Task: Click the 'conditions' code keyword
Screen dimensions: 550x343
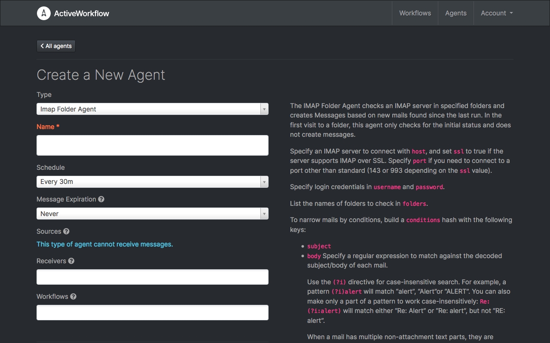Action: click(x=423, y=220)
